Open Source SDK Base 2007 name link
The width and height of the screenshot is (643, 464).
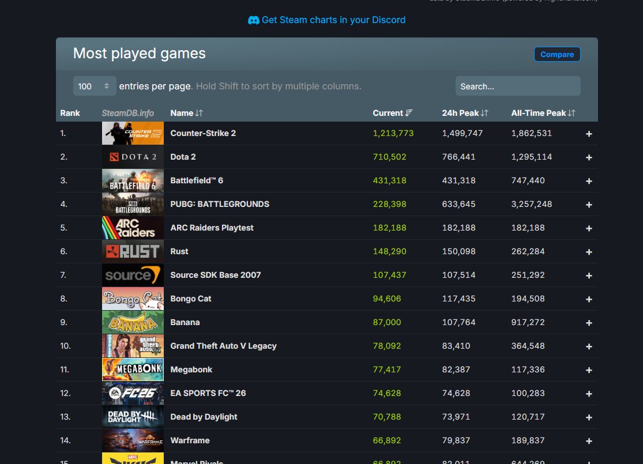[x=216, y=275]
